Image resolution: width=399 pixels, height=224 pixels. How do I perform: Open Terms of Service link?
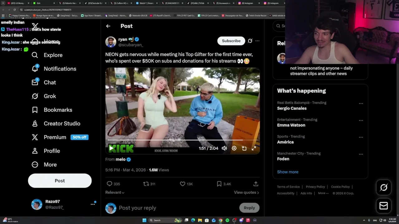tap(288, 187)
